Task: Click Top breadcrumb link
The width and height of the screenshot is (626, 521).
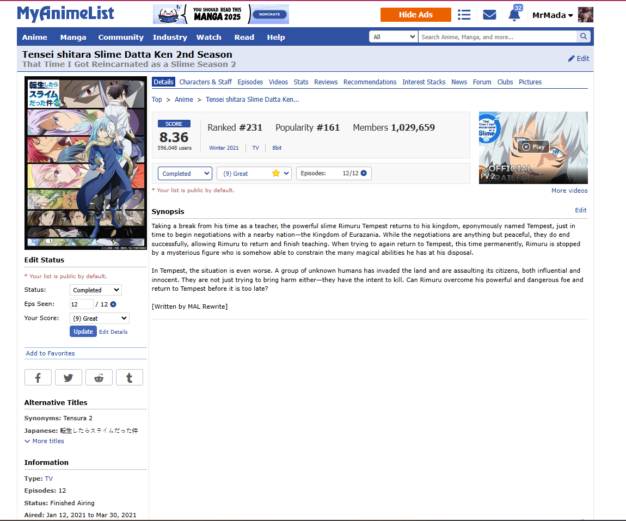Action: click(157, 100)
